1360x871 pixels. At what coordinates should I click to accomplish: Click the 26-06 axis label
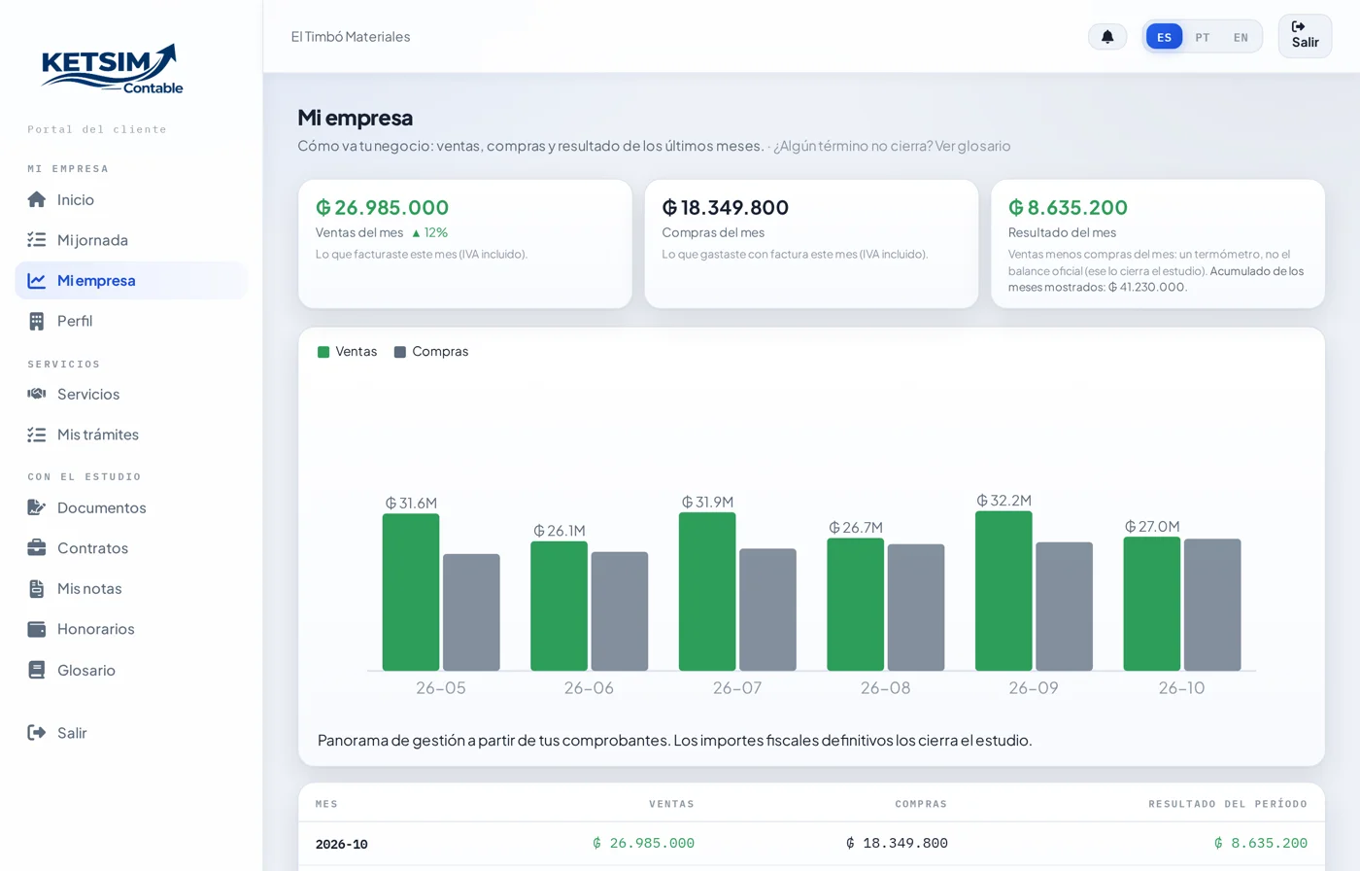click(589, 688)
